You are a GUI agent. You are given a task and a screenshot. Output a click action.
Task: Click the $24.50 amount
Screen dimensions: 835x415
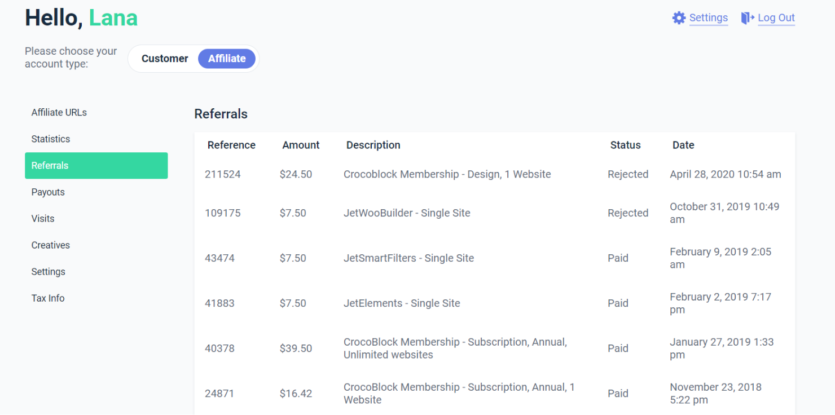tap(296, 174)
